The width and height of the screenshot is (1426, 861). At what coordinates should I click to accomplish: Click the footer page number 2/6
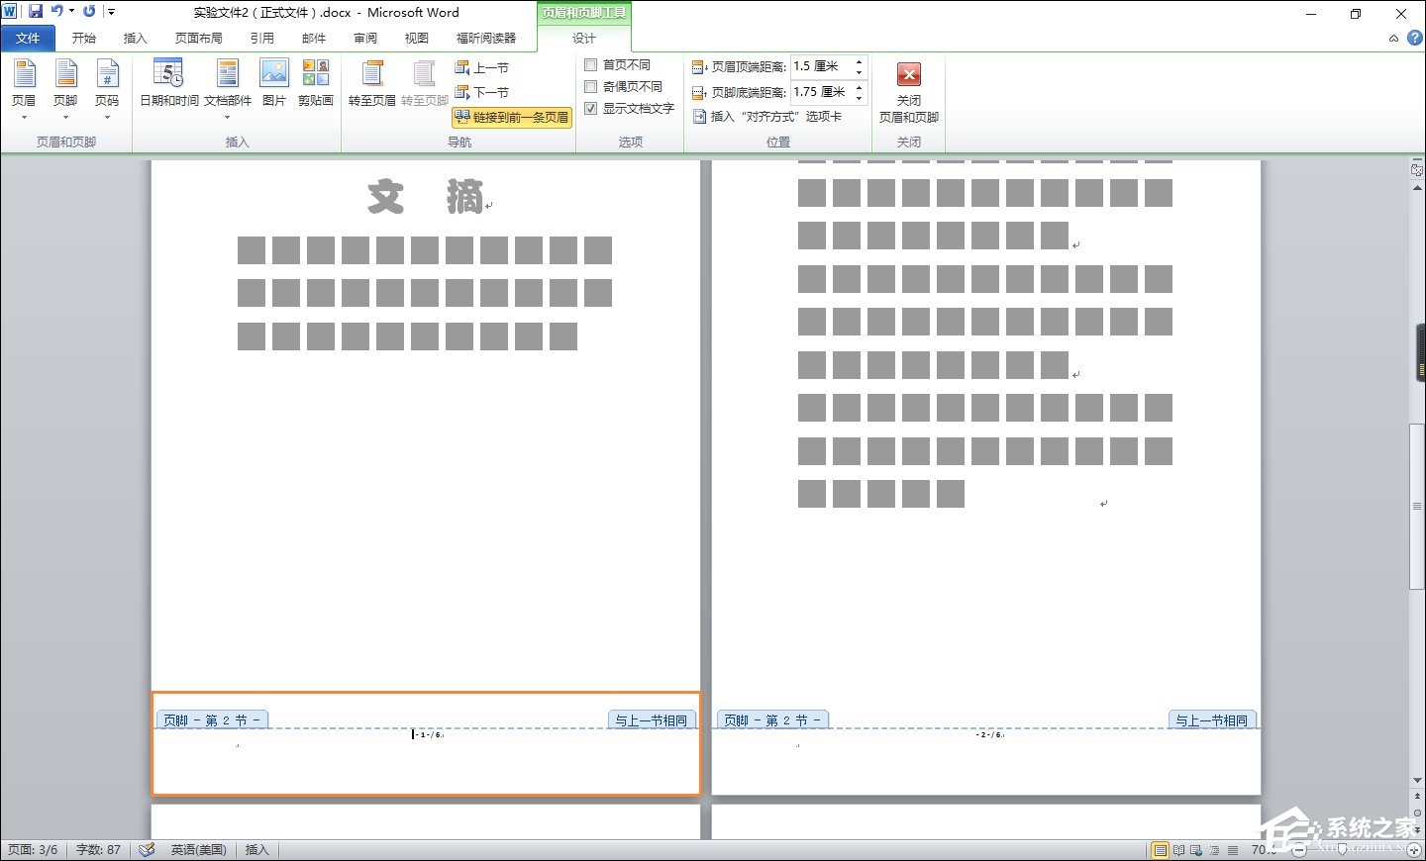pos(989,734)
